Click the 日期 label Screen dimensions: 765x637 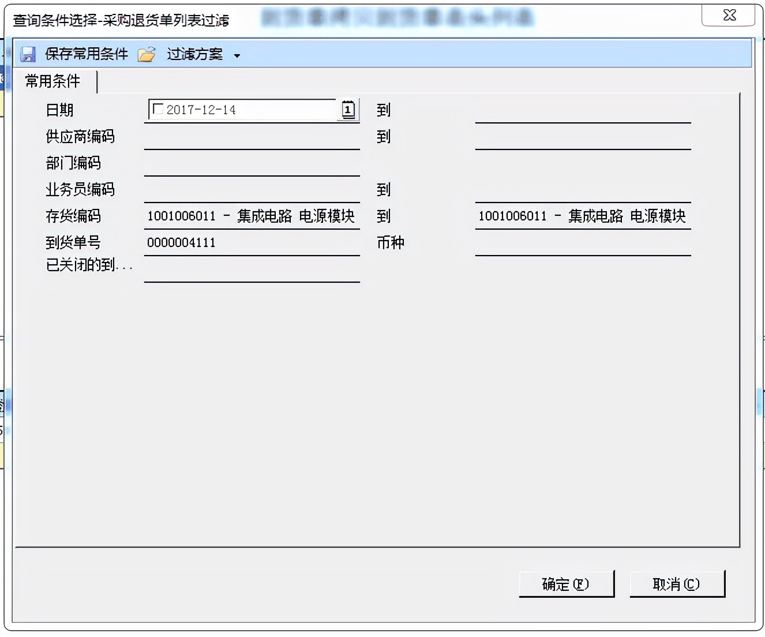pos(60,110)
